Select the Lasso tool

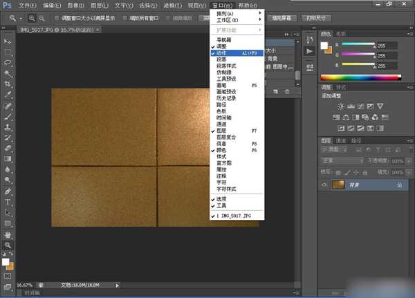coord(8,62)
